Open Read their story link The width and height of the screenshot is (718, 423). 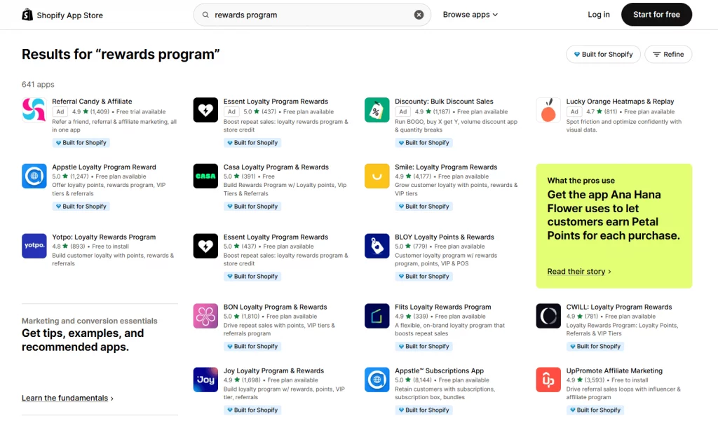(578, 272)
